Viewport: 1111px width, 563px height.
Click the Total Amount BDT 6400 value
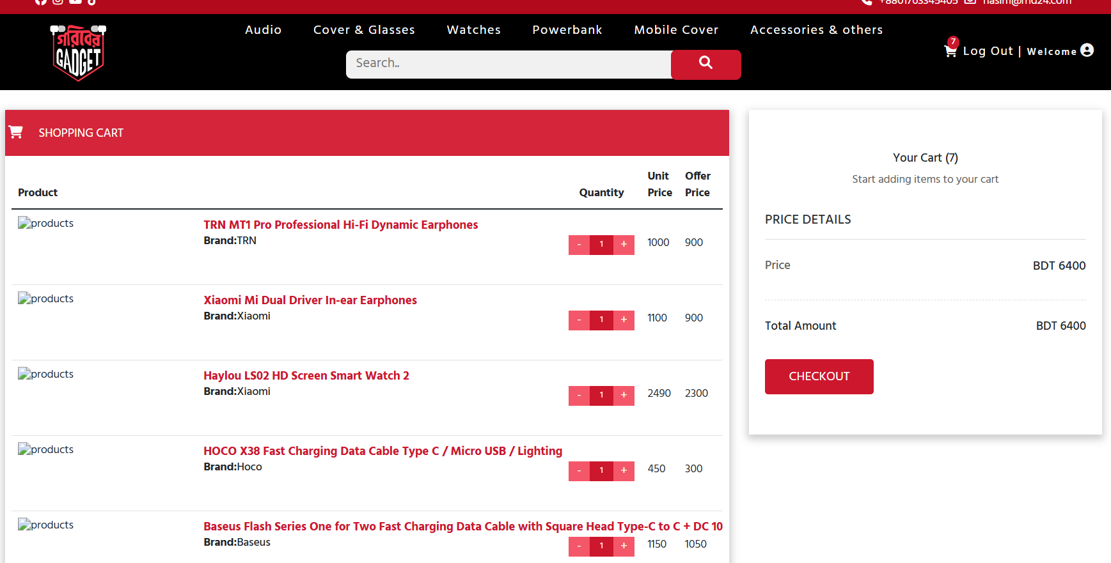pyautogui.click(x=1061, y=326)
